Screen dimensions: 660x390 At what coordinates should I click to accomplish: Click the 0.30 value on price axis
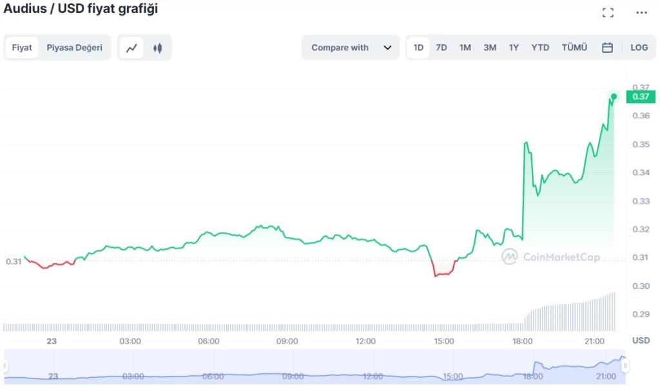click(641, 286)
